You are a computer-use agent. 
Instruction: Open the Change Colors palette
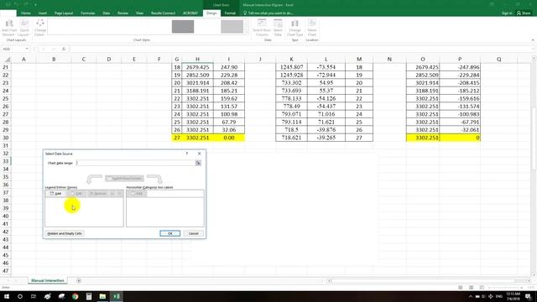point(39,28)
